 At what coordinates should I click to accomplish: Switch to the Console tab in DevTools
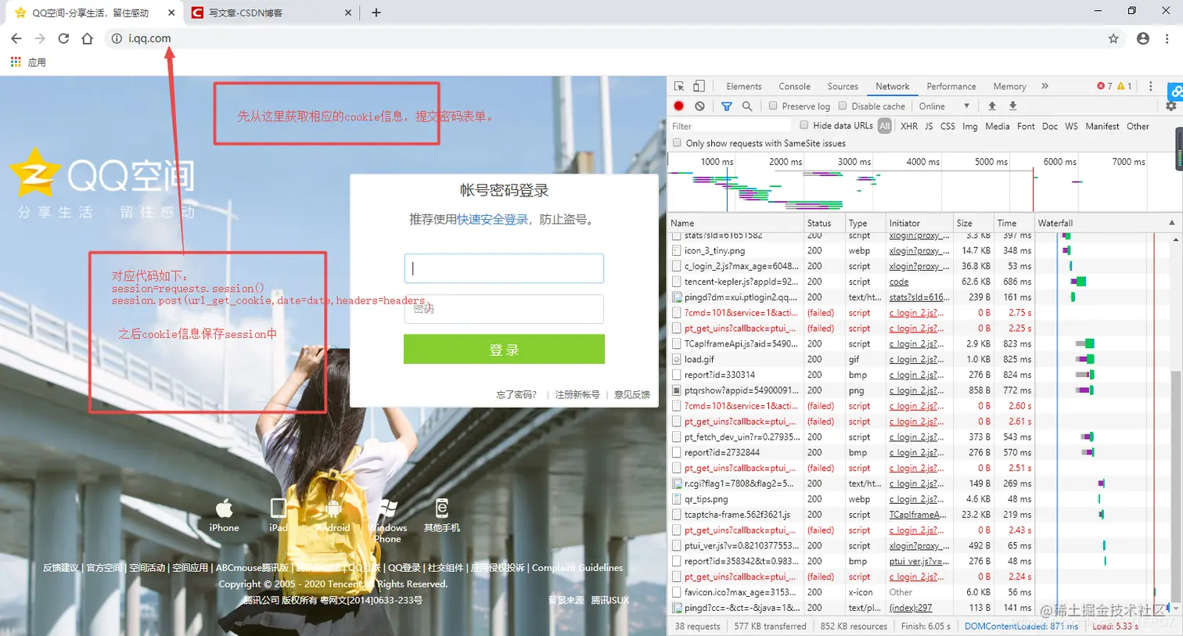click(794, 86)
